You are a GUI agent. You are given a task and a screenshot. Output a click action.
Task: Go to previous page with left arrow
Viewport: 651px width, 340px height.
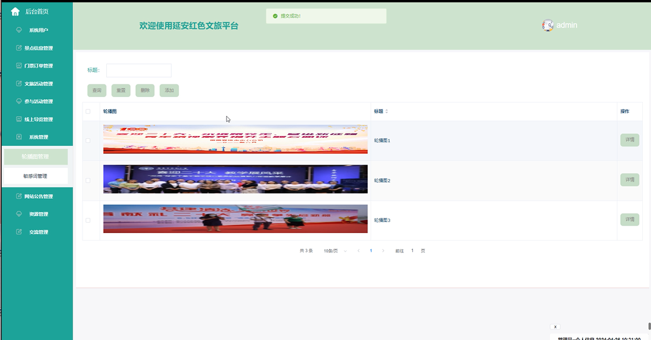(359, 250)
